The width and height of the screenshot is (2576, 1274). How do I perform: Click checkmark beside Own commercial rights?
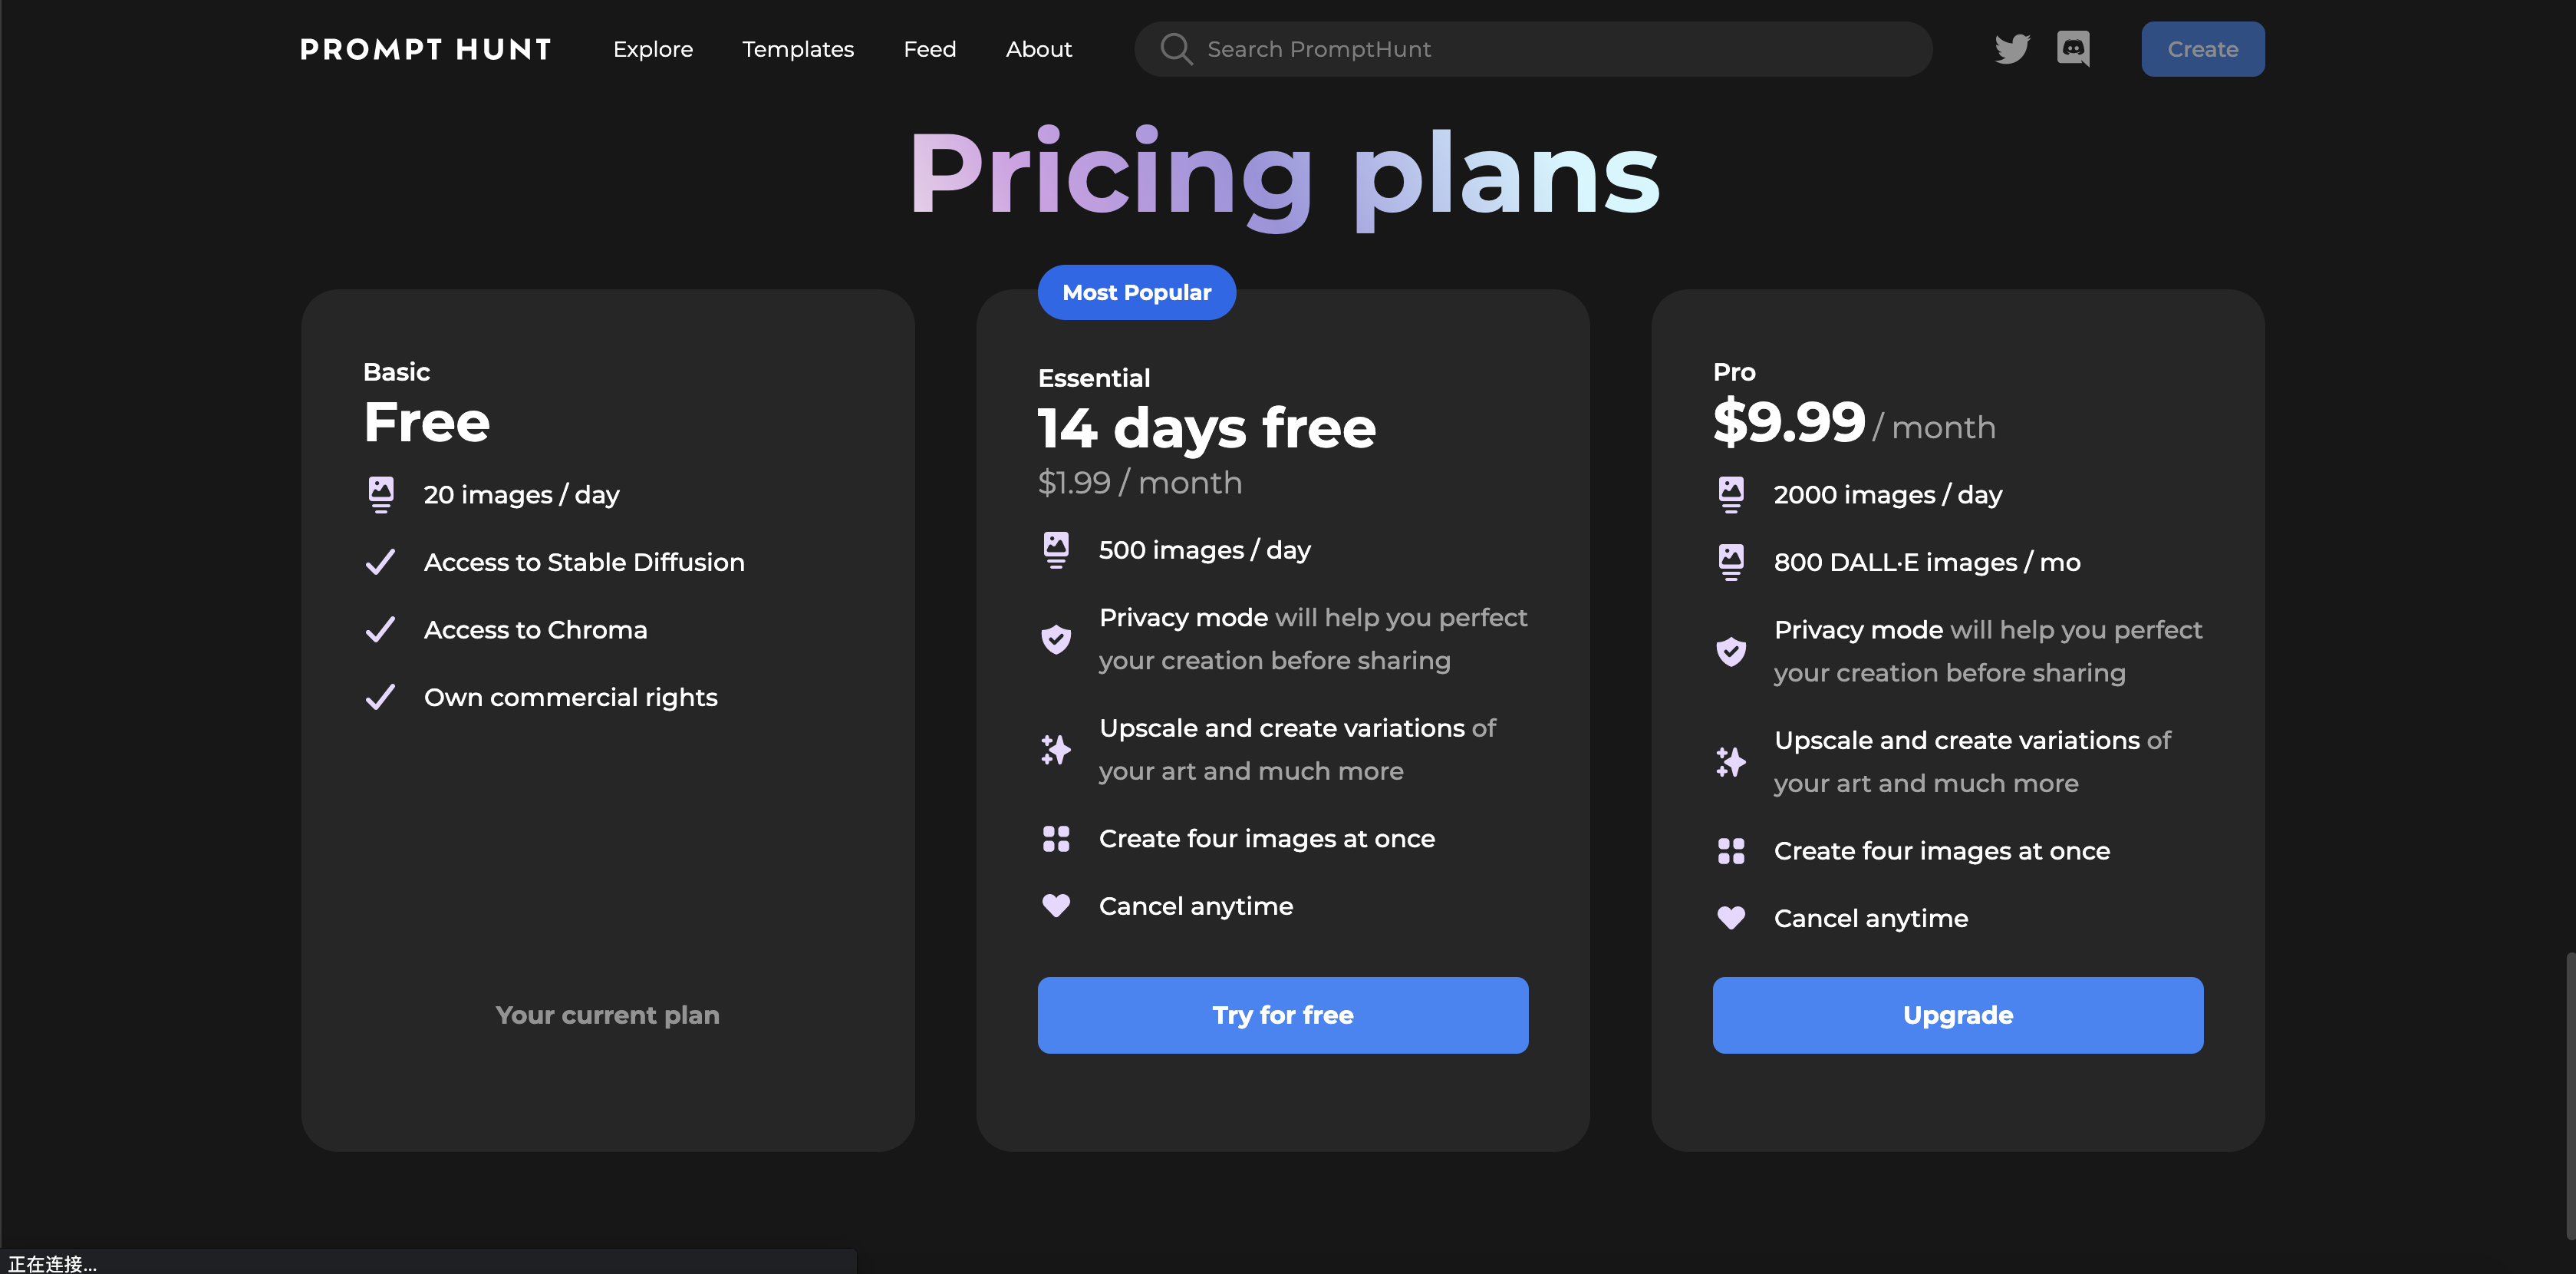tap(381, 697)
